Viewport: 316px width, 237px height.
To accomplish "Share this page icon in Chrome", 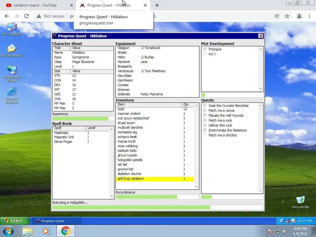I will coord(277,16).
